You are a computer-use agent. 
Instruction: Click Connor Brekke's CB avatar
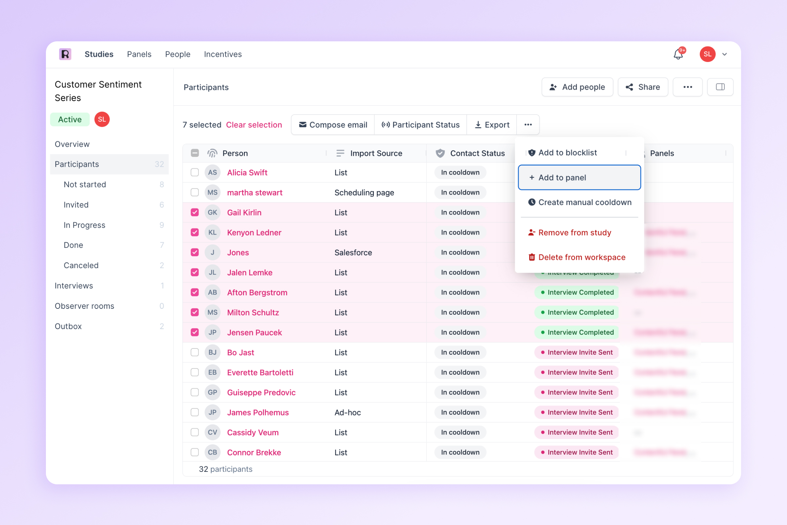212,452
